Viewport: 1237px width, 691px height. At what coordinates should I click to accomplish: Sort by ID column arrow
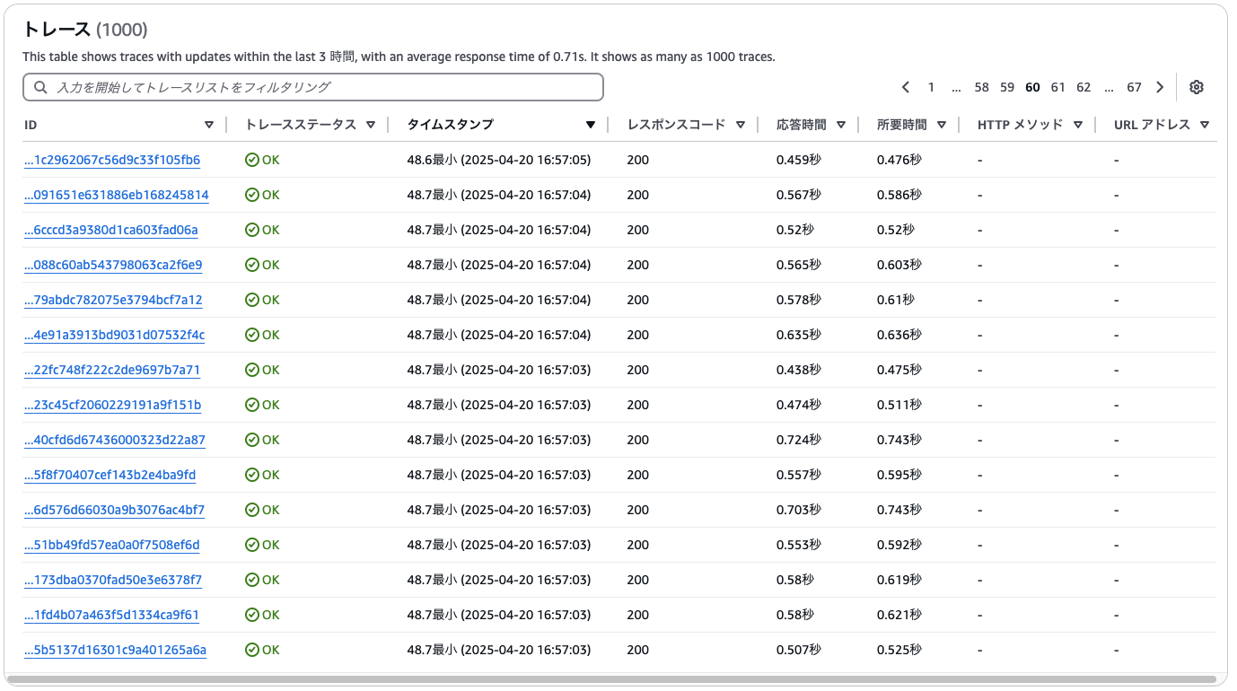click(209, 125)
